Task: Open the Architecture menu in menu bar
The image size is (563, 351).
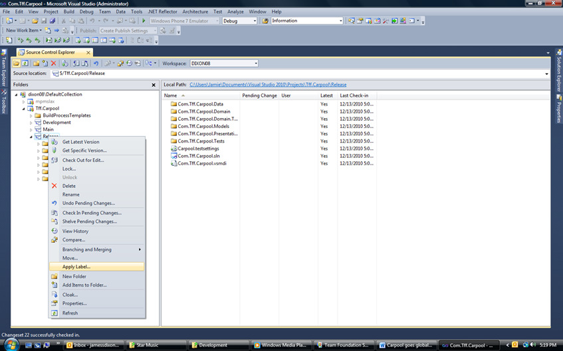Action: [x=195, y=11]
